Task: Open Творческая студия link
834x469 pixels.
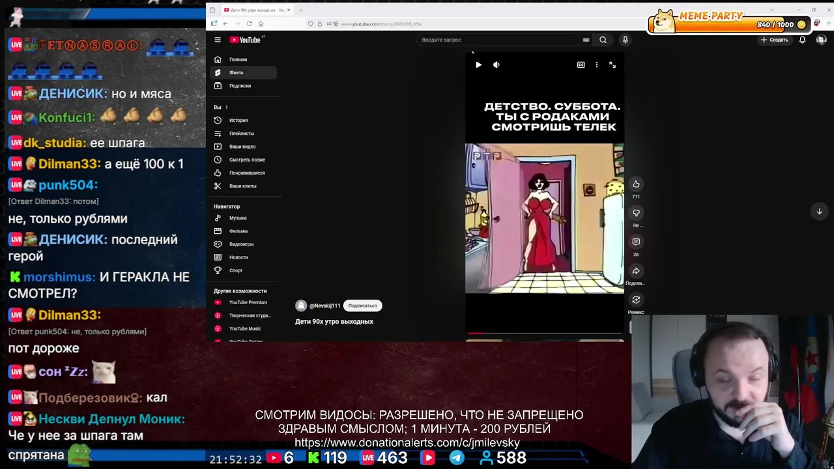Action: click(x=244, y=315)
